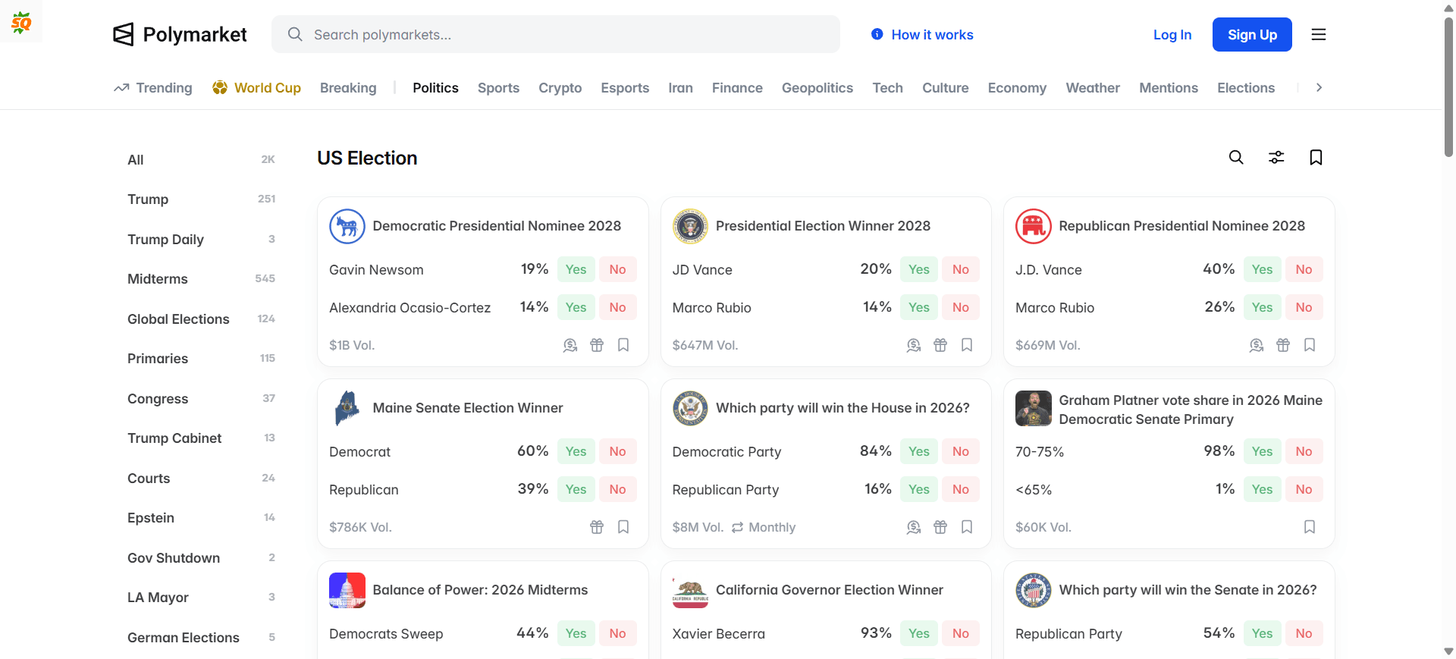Filter by Trump in sidebar
1456x659 pixels.
(x=201, y=199)
